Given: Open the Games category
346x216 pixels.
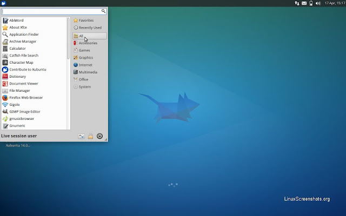Looking at the screenshot, I should 90,50.
